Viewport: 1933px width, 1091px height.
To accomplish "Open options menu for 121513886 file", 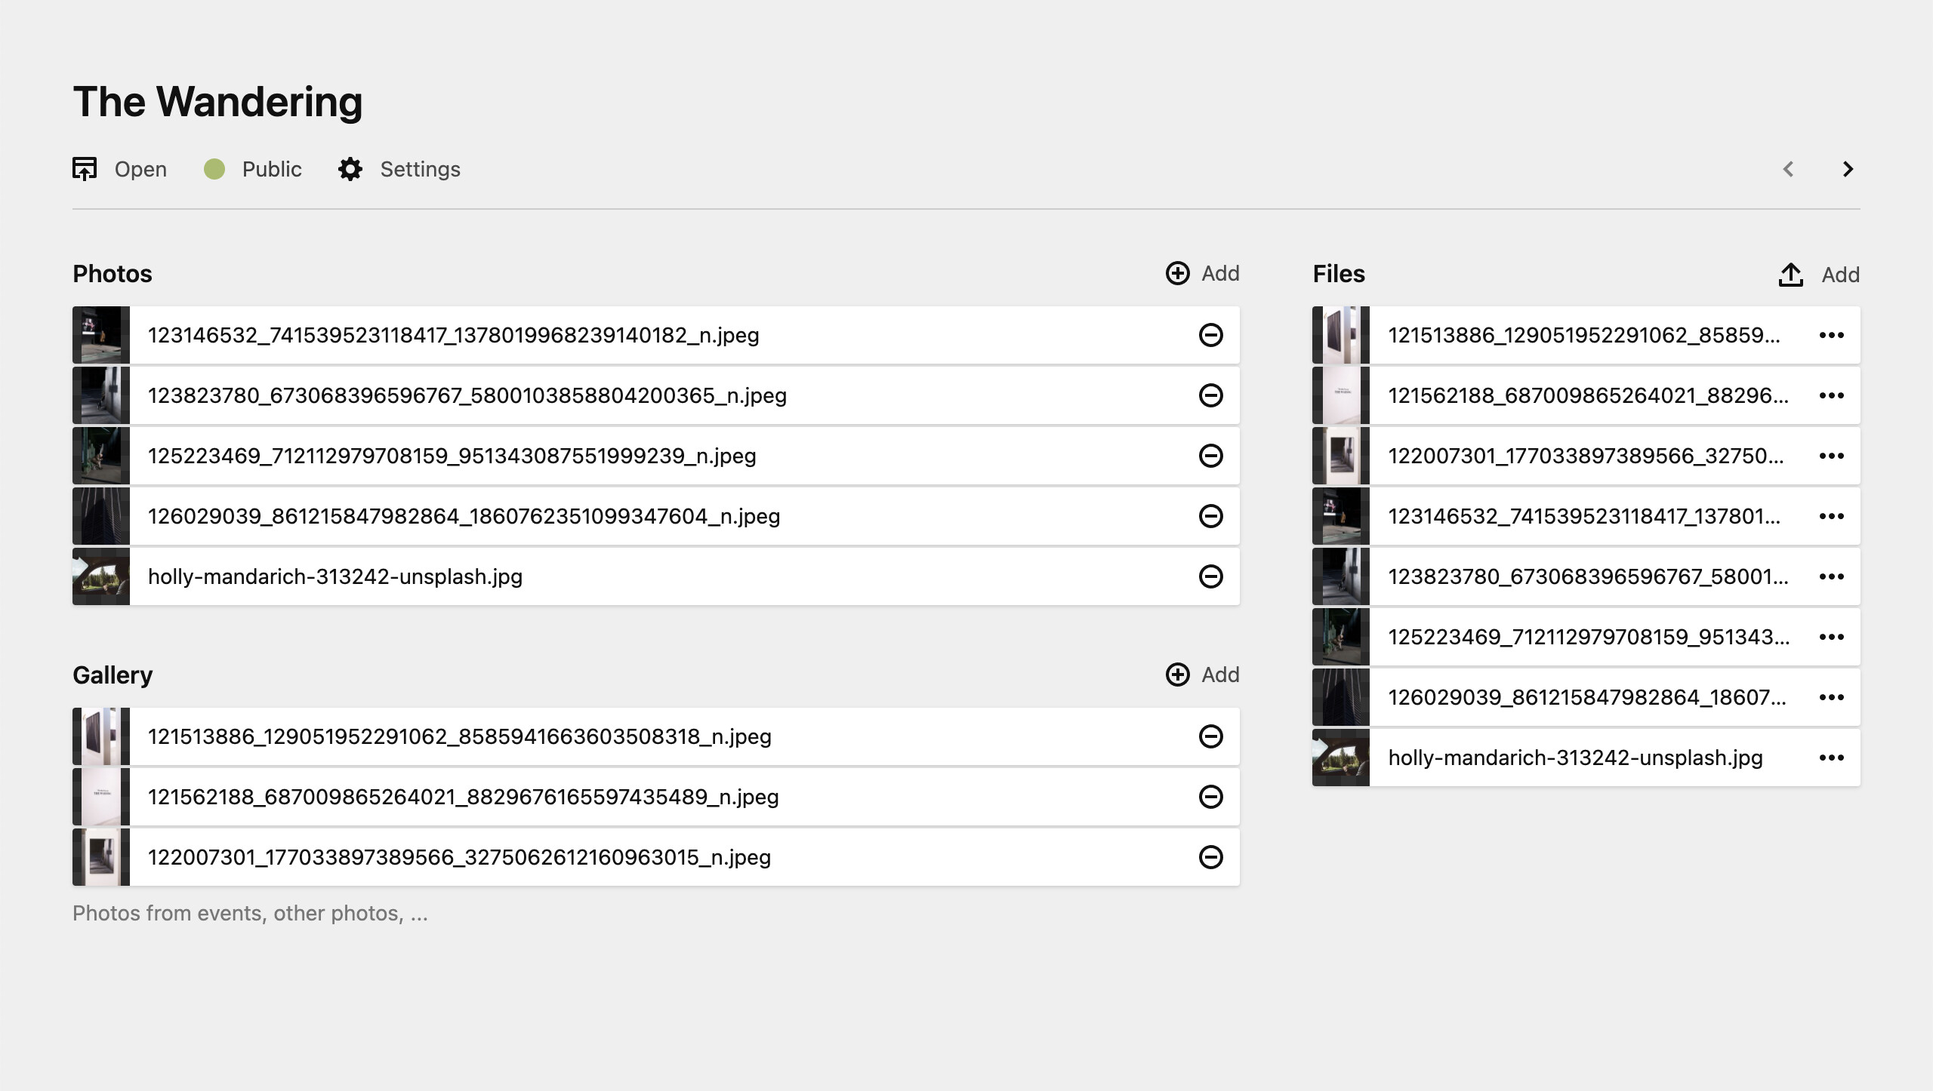I will coord(1832,335).
